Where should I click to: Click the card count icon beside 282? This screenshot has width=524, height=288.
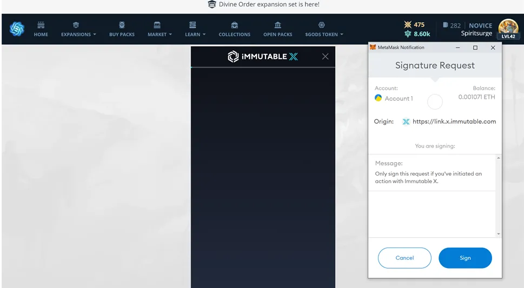click(x=445, y=25)
